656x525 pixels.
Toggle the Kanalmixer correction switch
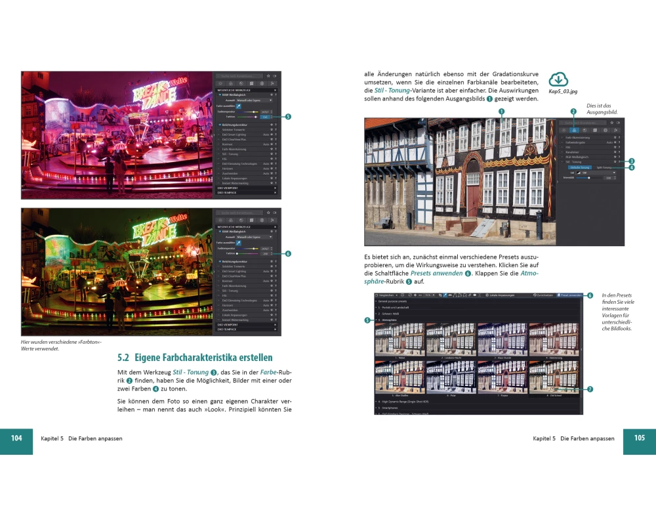coord(561,152)
